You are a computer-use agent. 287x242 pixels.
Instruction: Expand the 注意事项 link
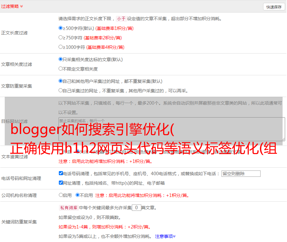pos(165,236)
